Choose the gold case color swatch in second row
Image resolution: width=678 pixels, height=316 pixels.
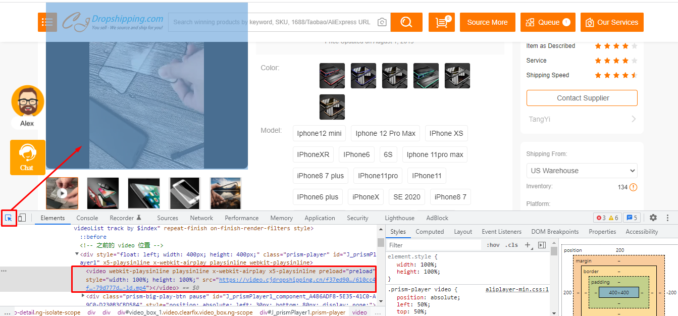[332, 107]
